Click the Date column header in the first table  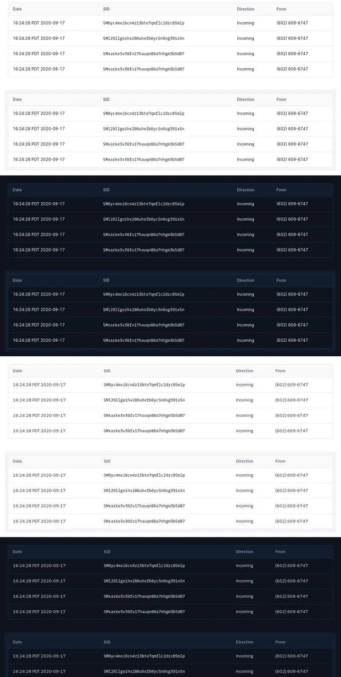17,9
